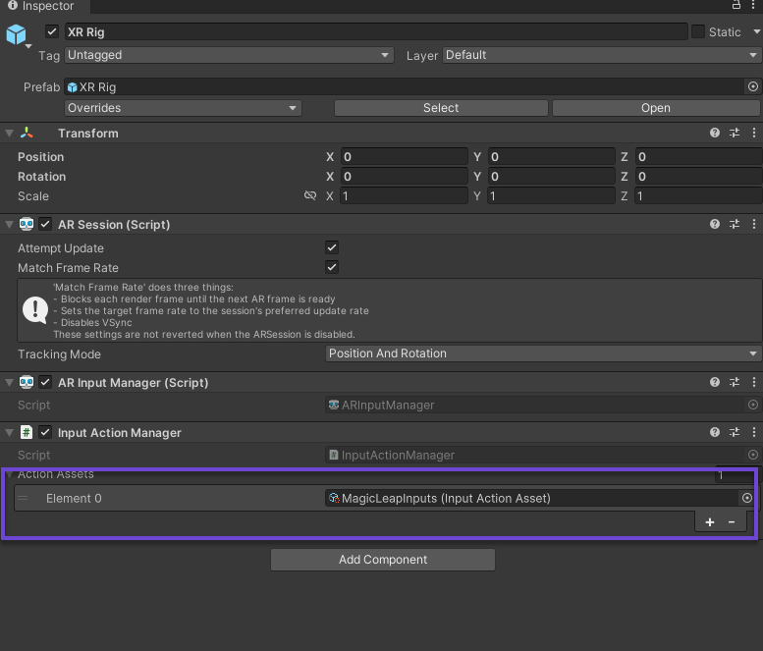Image resolution: width=763 pixels, height=651 pixels.
Task: Click AR Input Manager preset sliders icon
Action: click(735, 383)
